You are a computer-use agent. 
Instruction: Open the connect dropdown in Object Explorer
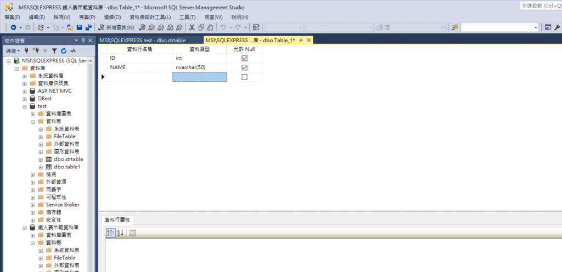click(x=13, y=51)
